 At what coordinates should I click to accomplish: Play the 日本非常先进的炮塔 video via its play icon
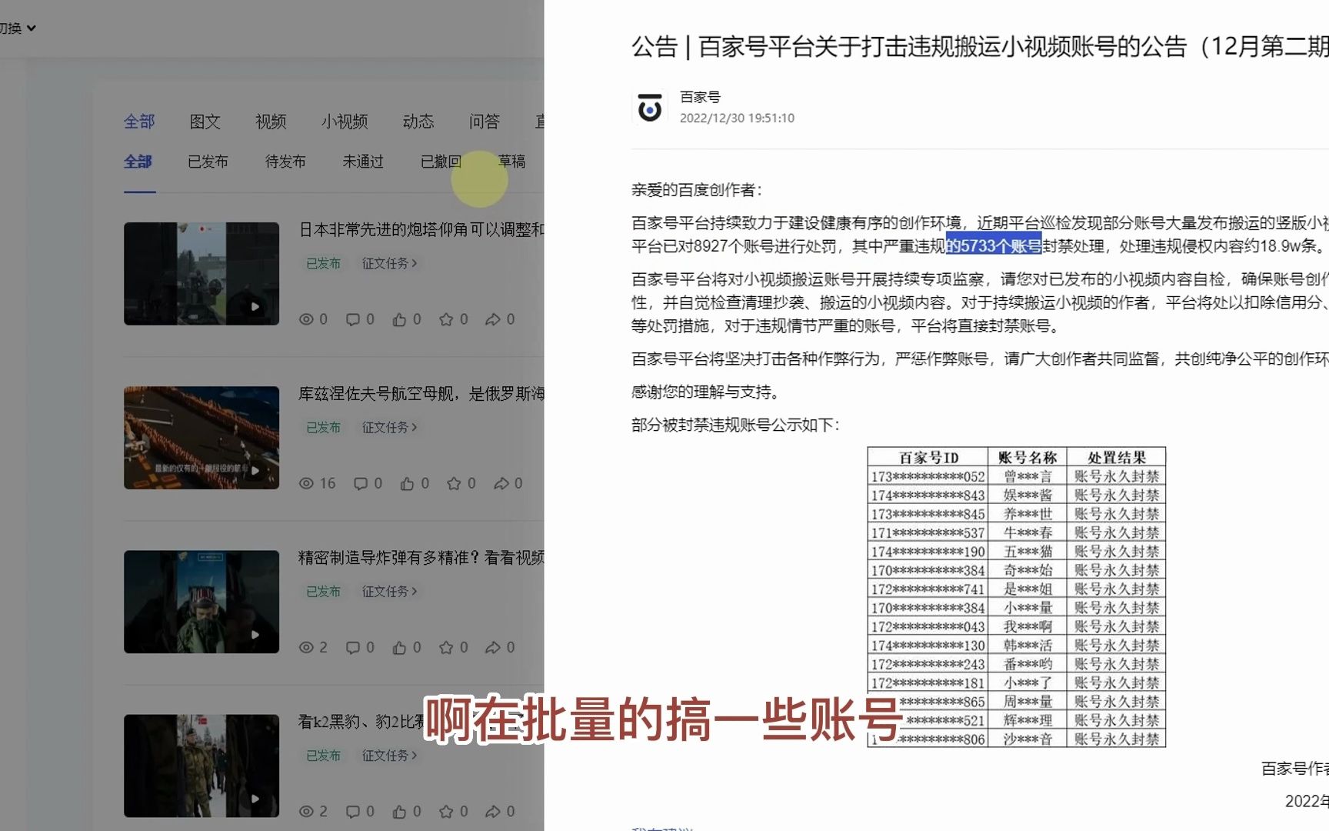255,307
